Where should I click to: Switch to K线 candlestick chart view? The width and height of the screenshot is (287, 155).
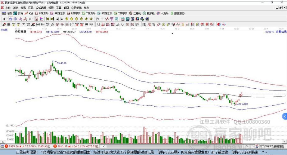click(30, 13)
